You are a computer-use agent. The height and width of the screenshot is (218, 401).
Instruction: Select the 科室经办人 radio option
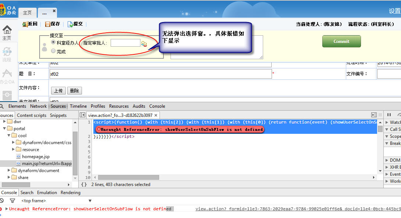coord(53,42)
